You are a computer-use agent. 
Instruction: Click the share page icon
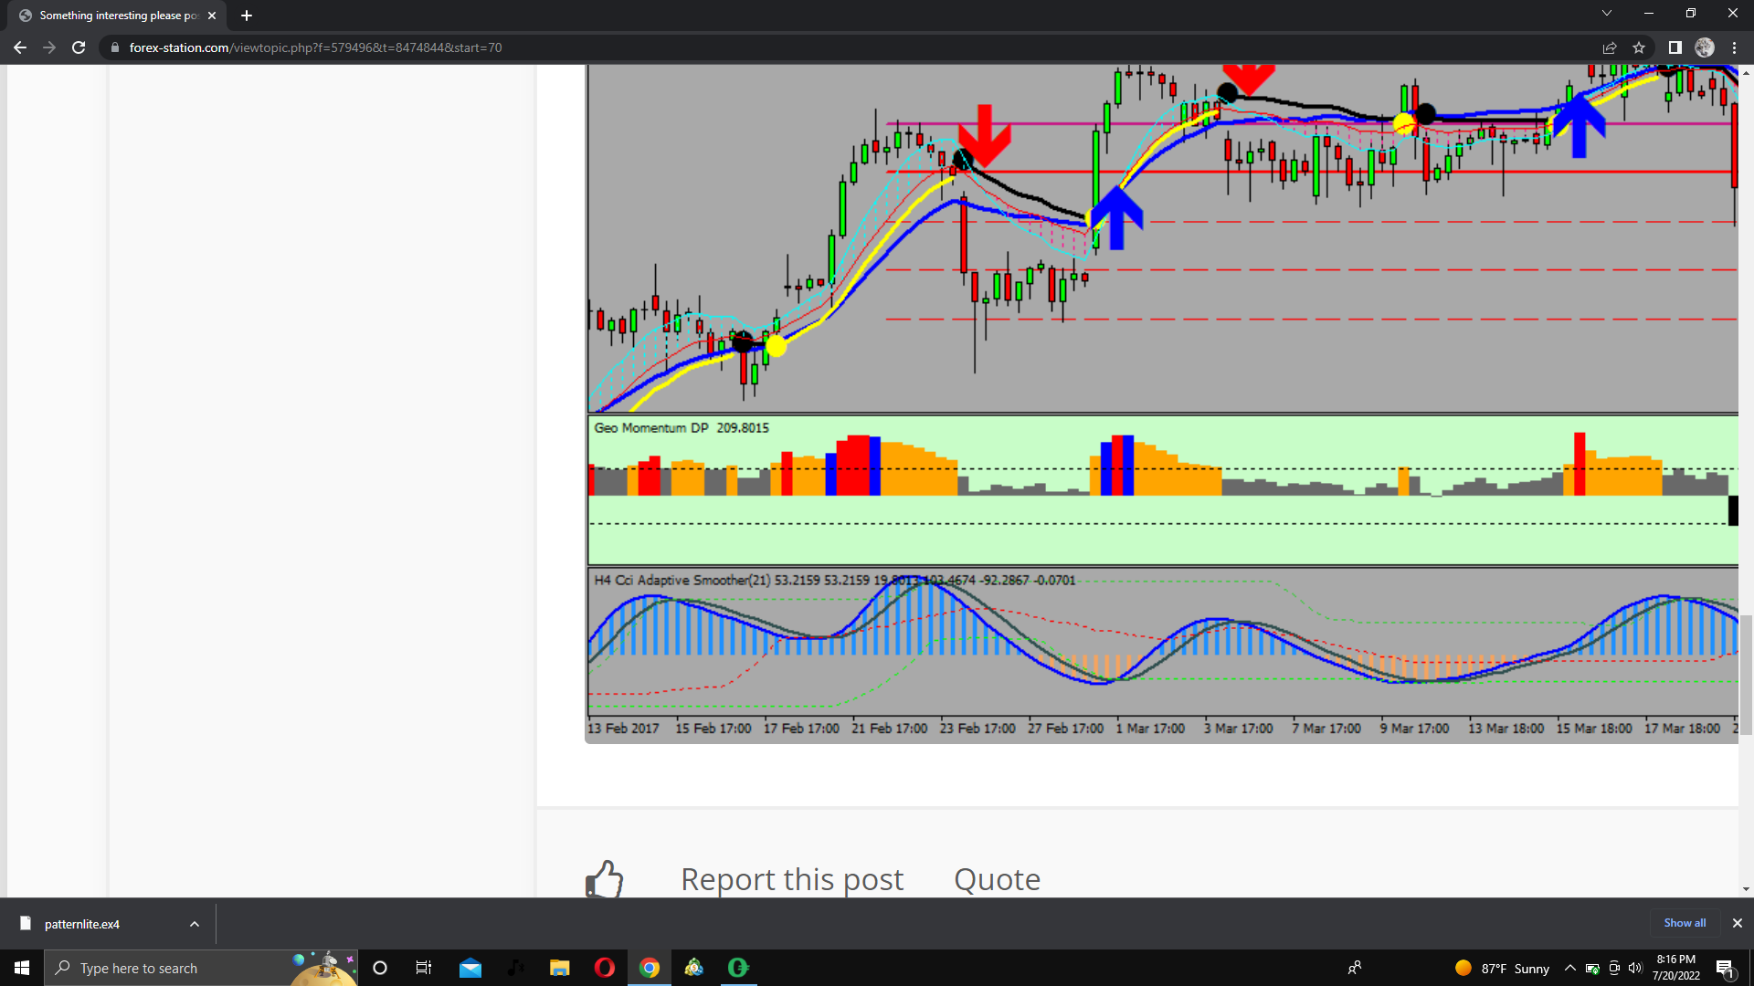[1610, 47]
